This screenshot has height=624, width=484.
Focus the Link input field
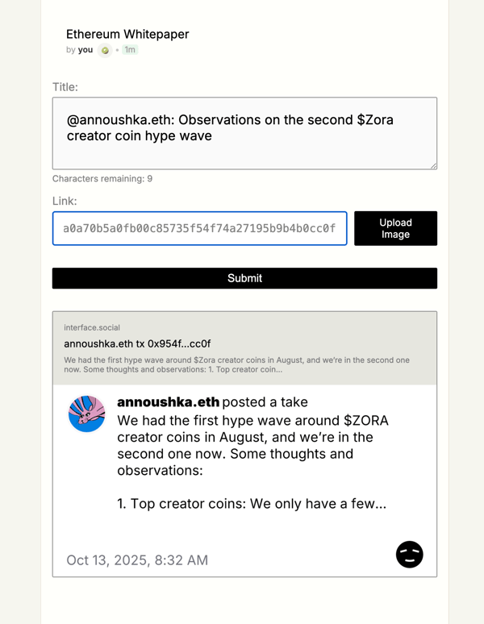pos(200,228)
